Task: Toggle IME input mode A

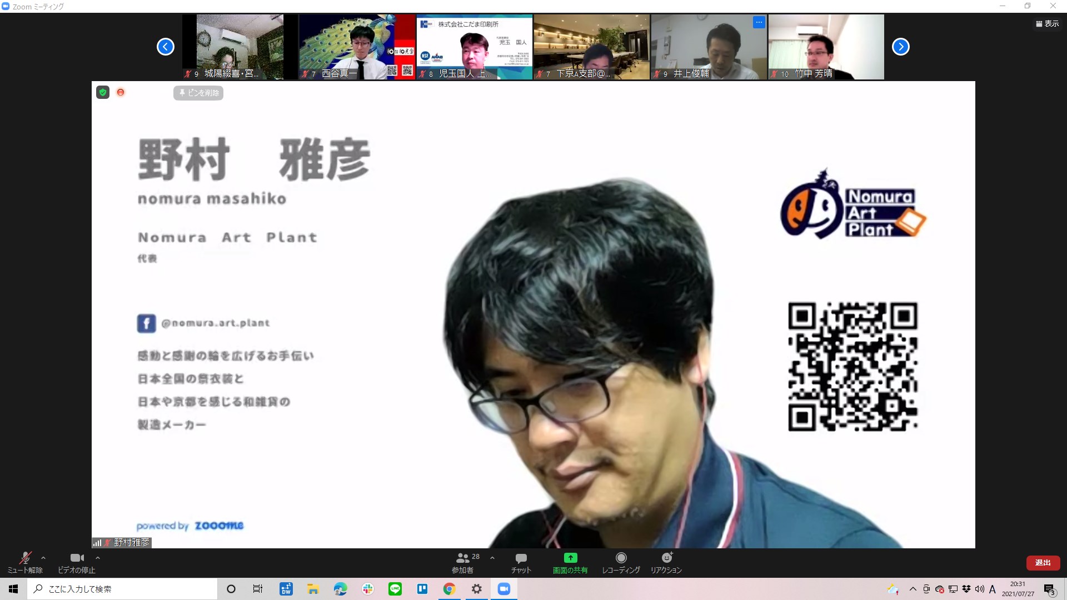Action: click(993, 589)
